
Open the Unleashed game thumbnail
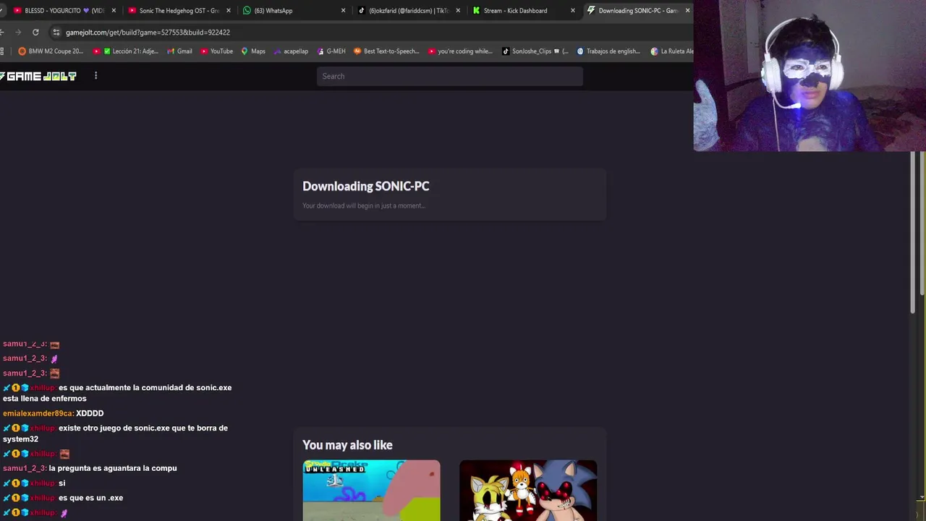[x=371, y=490]
